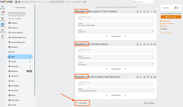This screenshot has width=183, height=107.
Task: Delete Question 3 using its trash icon
Action: [x=137, y=77]
